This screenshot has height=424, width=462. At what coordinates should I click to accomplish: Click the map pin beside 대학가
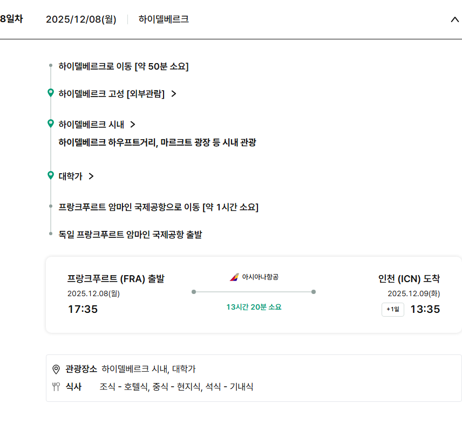pyautogui.click(x=51, y=175)
